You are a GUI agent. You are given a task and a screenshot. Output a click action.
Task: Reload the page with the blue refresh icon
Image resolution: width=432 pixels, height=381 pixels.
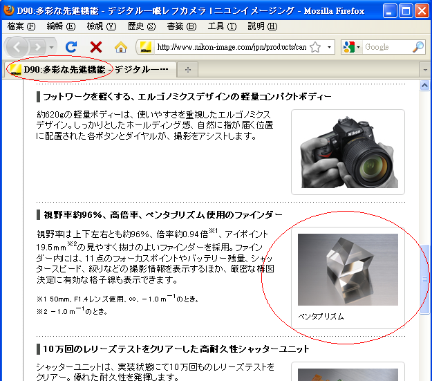point(71,47)
